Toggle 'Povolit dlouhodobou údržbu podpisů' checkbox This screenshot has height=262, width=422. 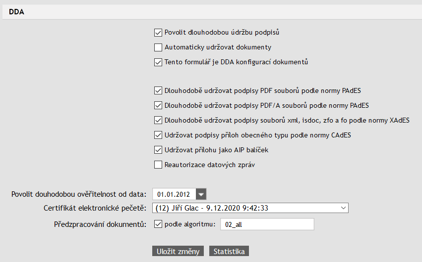[158, 33]
